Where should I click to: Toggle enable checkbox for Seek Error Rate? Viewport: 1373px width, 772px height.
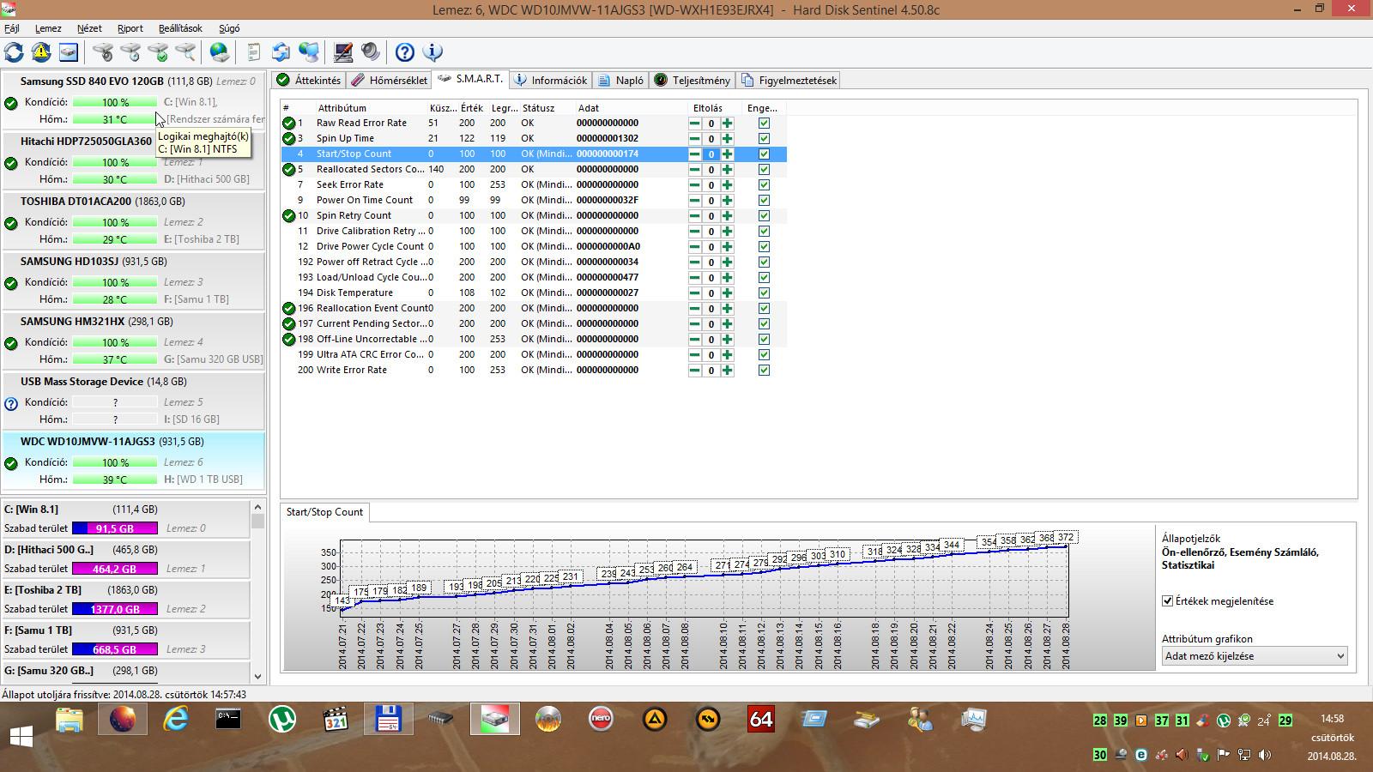(x=764, y=184)
